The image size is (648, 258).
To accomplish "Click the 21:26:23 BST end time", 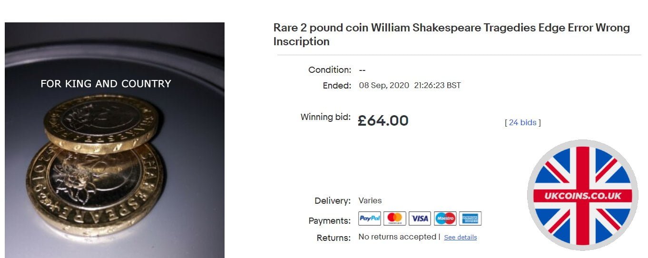I will [x=437, y=86].
